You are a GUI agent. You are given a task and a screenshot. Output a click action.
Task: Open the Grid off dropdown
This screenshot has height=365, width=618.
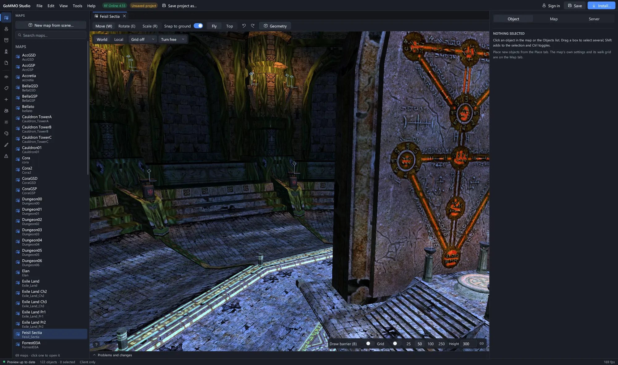coord(142,39)
